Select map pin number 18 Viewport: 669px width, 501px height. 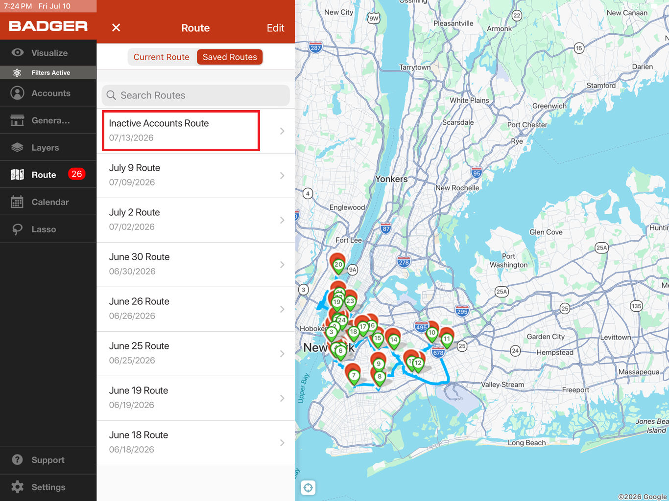point(353,332)
